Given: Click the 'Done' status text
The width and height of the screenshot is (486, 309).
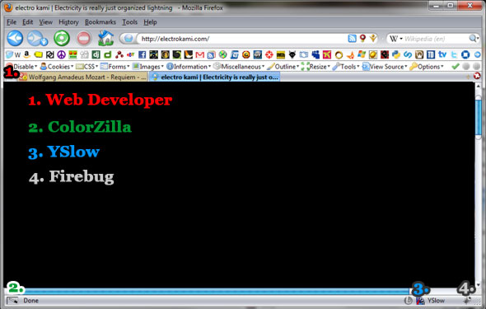Looking at the screenshot, I should pos(31,301).
